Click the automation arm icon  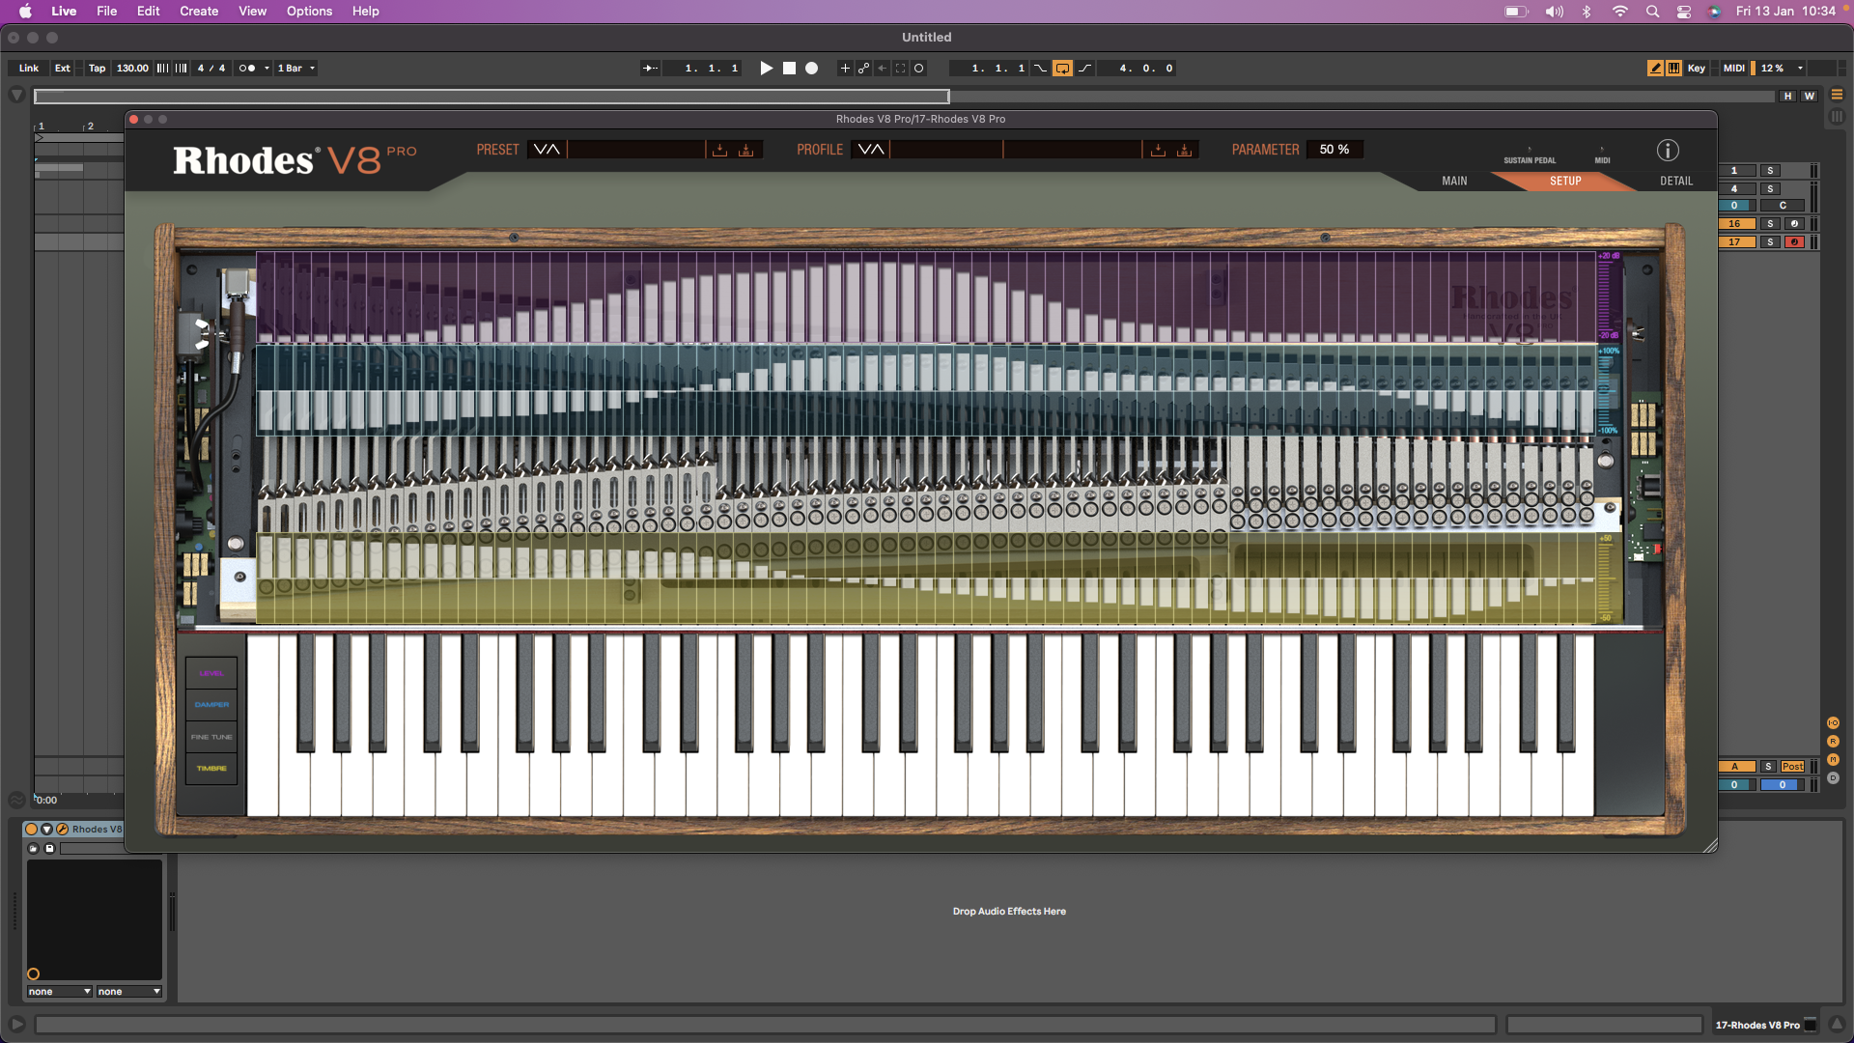pyautogui.click(x=863, y=69)
